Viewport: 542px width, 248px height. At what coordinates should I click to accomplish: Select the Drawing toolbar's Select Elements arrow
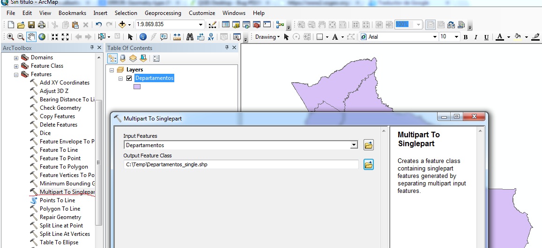(286, 37)
